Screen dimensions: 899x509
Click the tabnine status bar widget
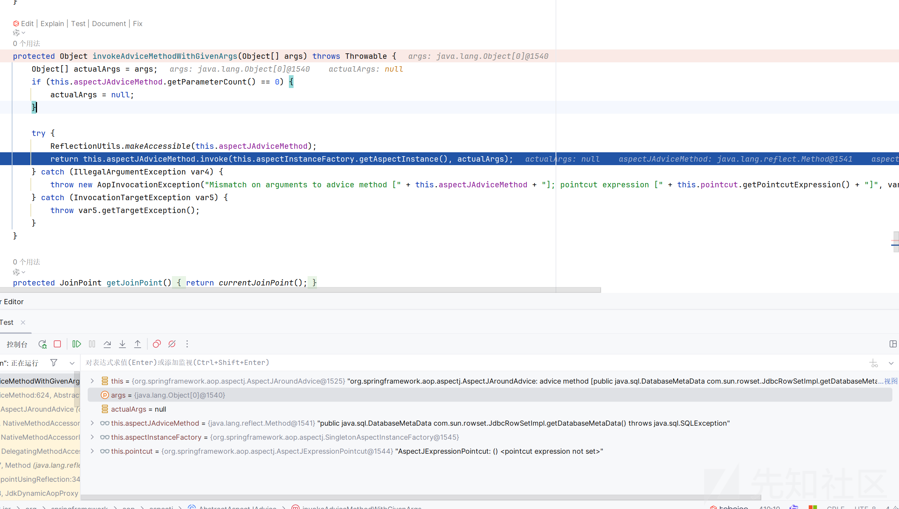pos(729,507)
